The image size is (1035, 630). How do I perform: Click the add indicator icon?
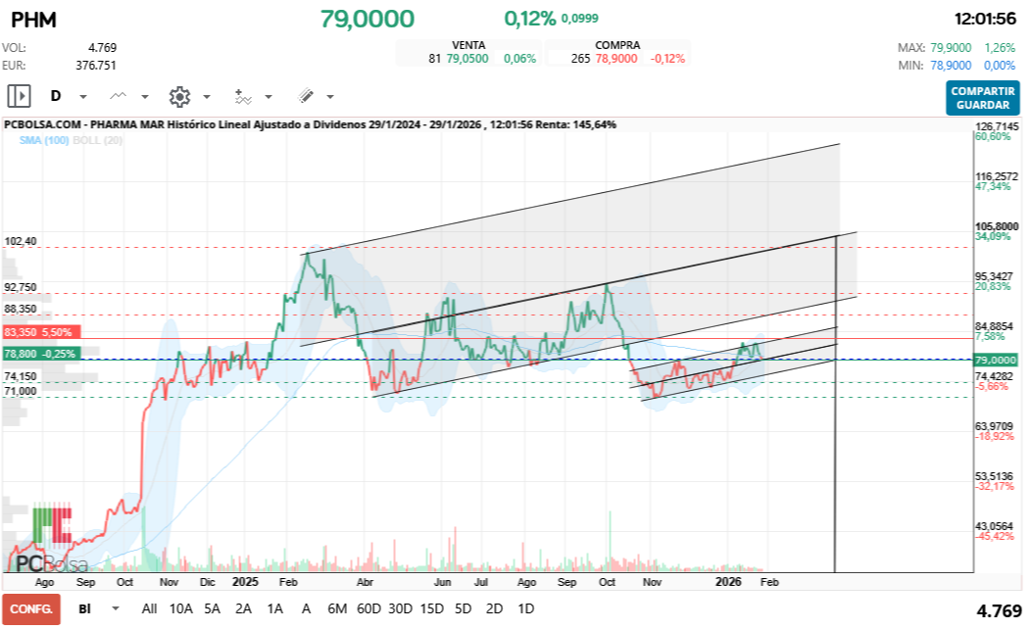(x=242, y=96)
